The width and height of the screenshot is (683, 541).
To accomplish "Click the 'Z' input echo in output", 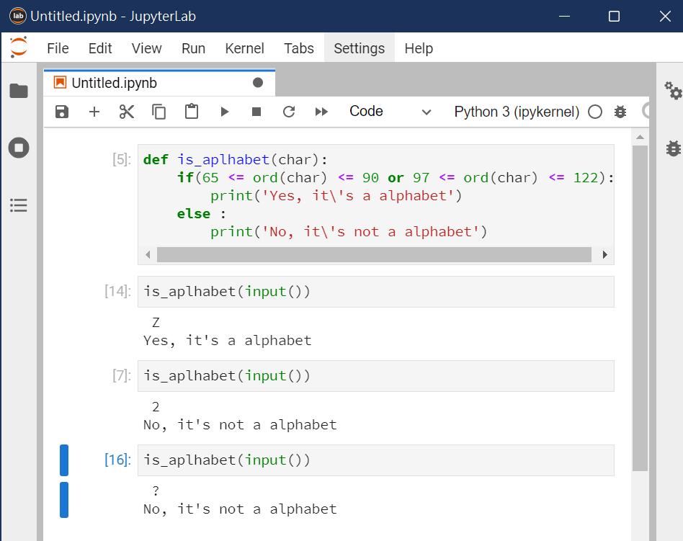I will (x=156, y=323).
